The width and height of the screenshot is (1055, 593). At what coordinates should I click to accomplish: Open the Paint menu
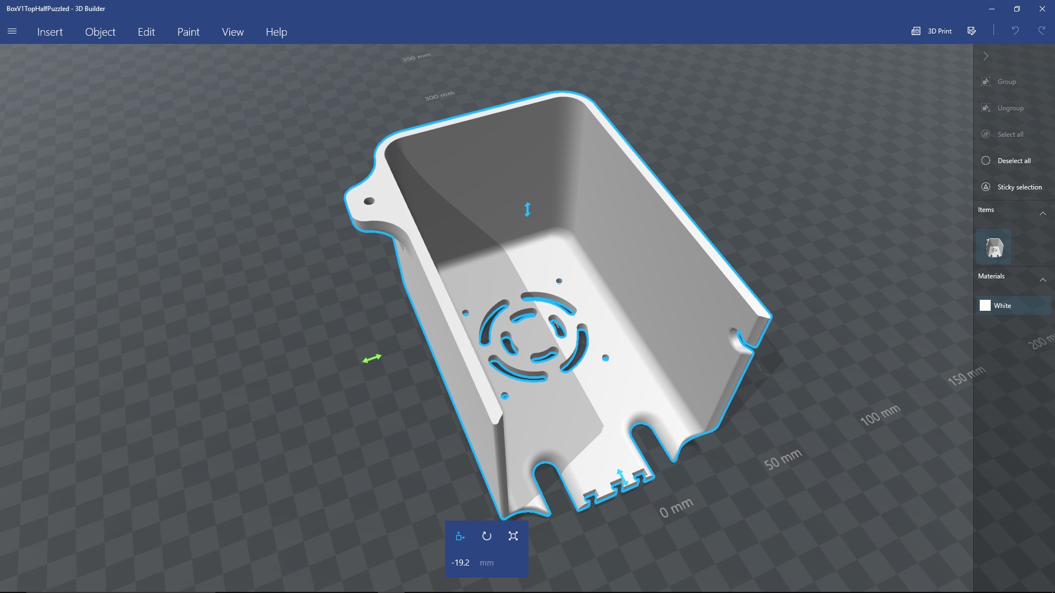pos(188,32)
